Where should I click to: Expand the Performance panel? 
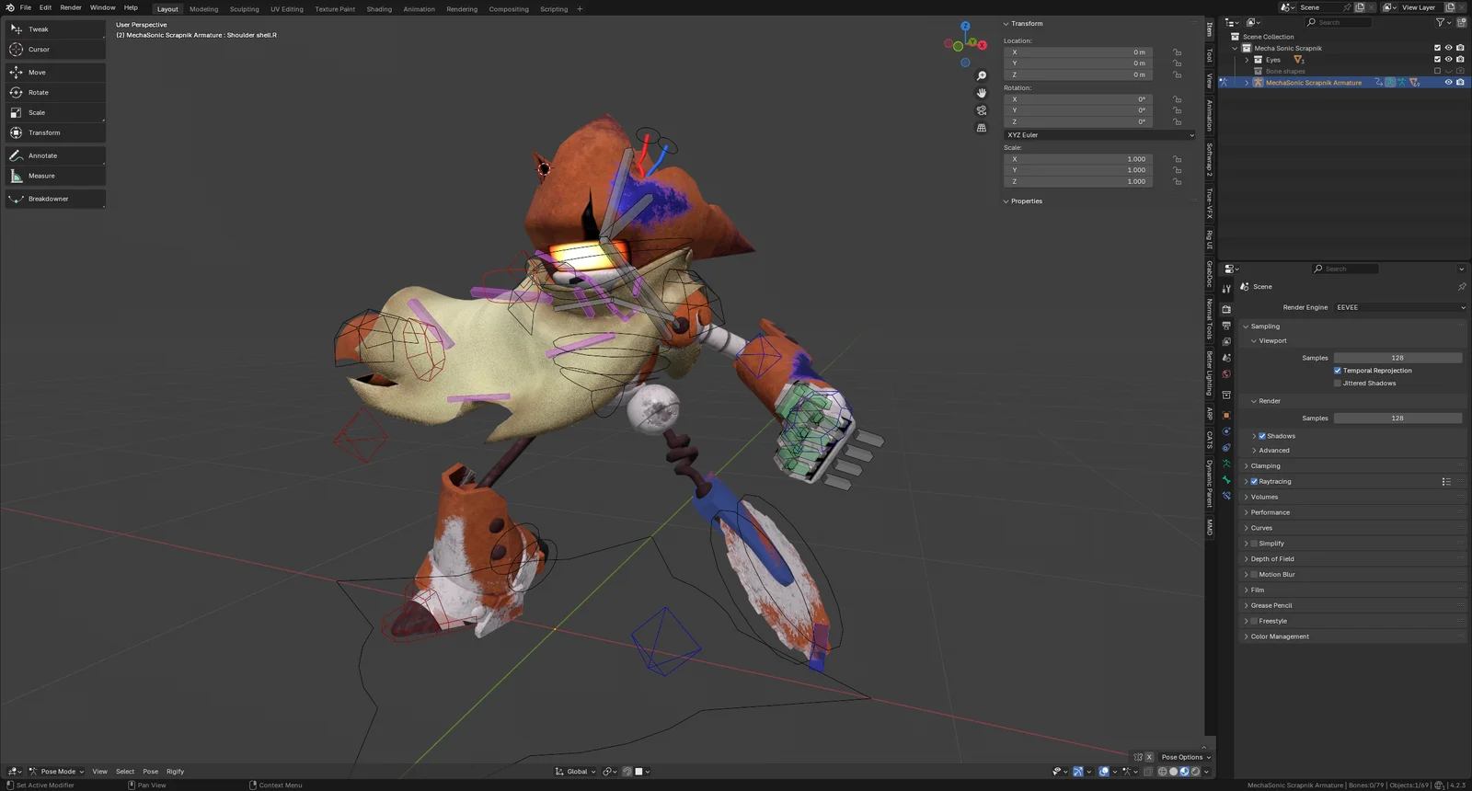(x=1270, y=513)
